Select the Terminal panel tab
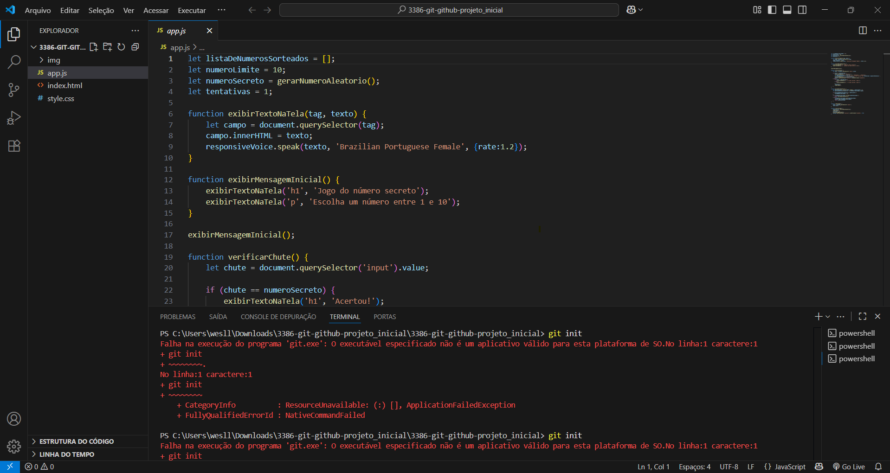 point(345,317)
